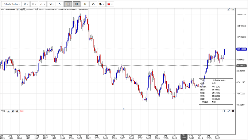
Task: Open the US Dollar Index instrument dropdown
Action: point(11,4)
